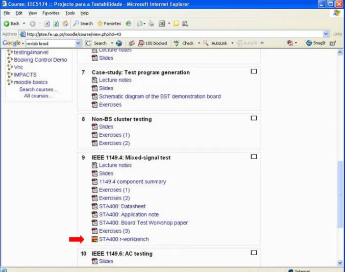Open the STA400 r-workbench resource icon
The height and width of the screenshot is (272, 345).
tap(94, 239)
